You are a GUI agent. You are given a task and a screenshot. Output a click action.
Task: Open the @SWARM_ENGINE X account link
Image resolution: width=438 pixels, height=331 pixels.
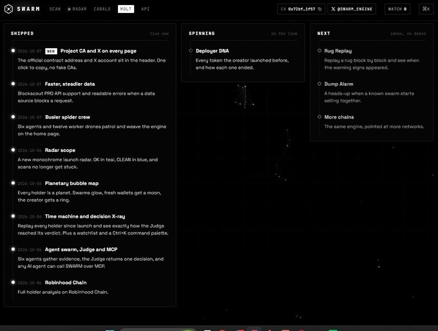[352, 9]
